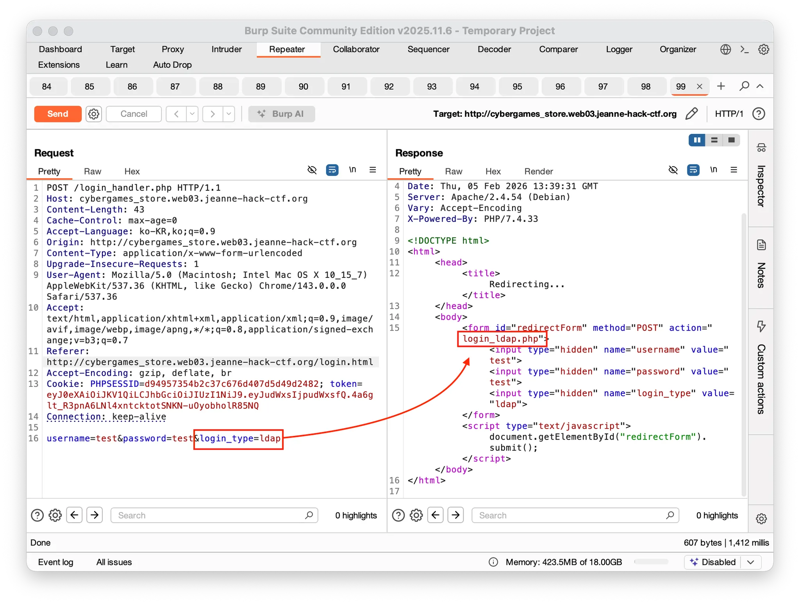Click the globe icon in top bar
This screenshot has width=800, height=604.
coord(725,49)
